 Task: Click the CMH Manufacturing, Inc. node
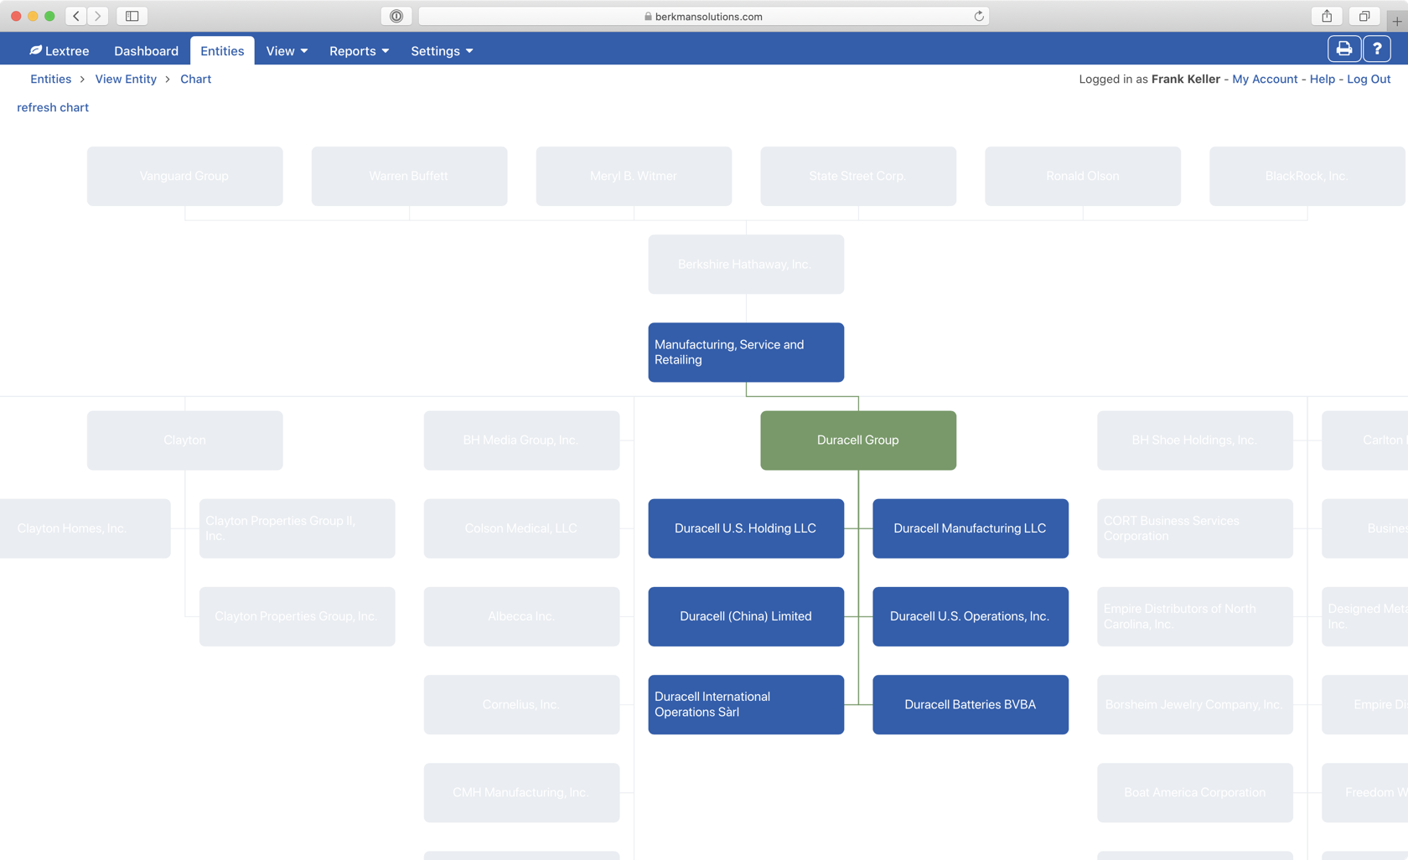[521, 793]
